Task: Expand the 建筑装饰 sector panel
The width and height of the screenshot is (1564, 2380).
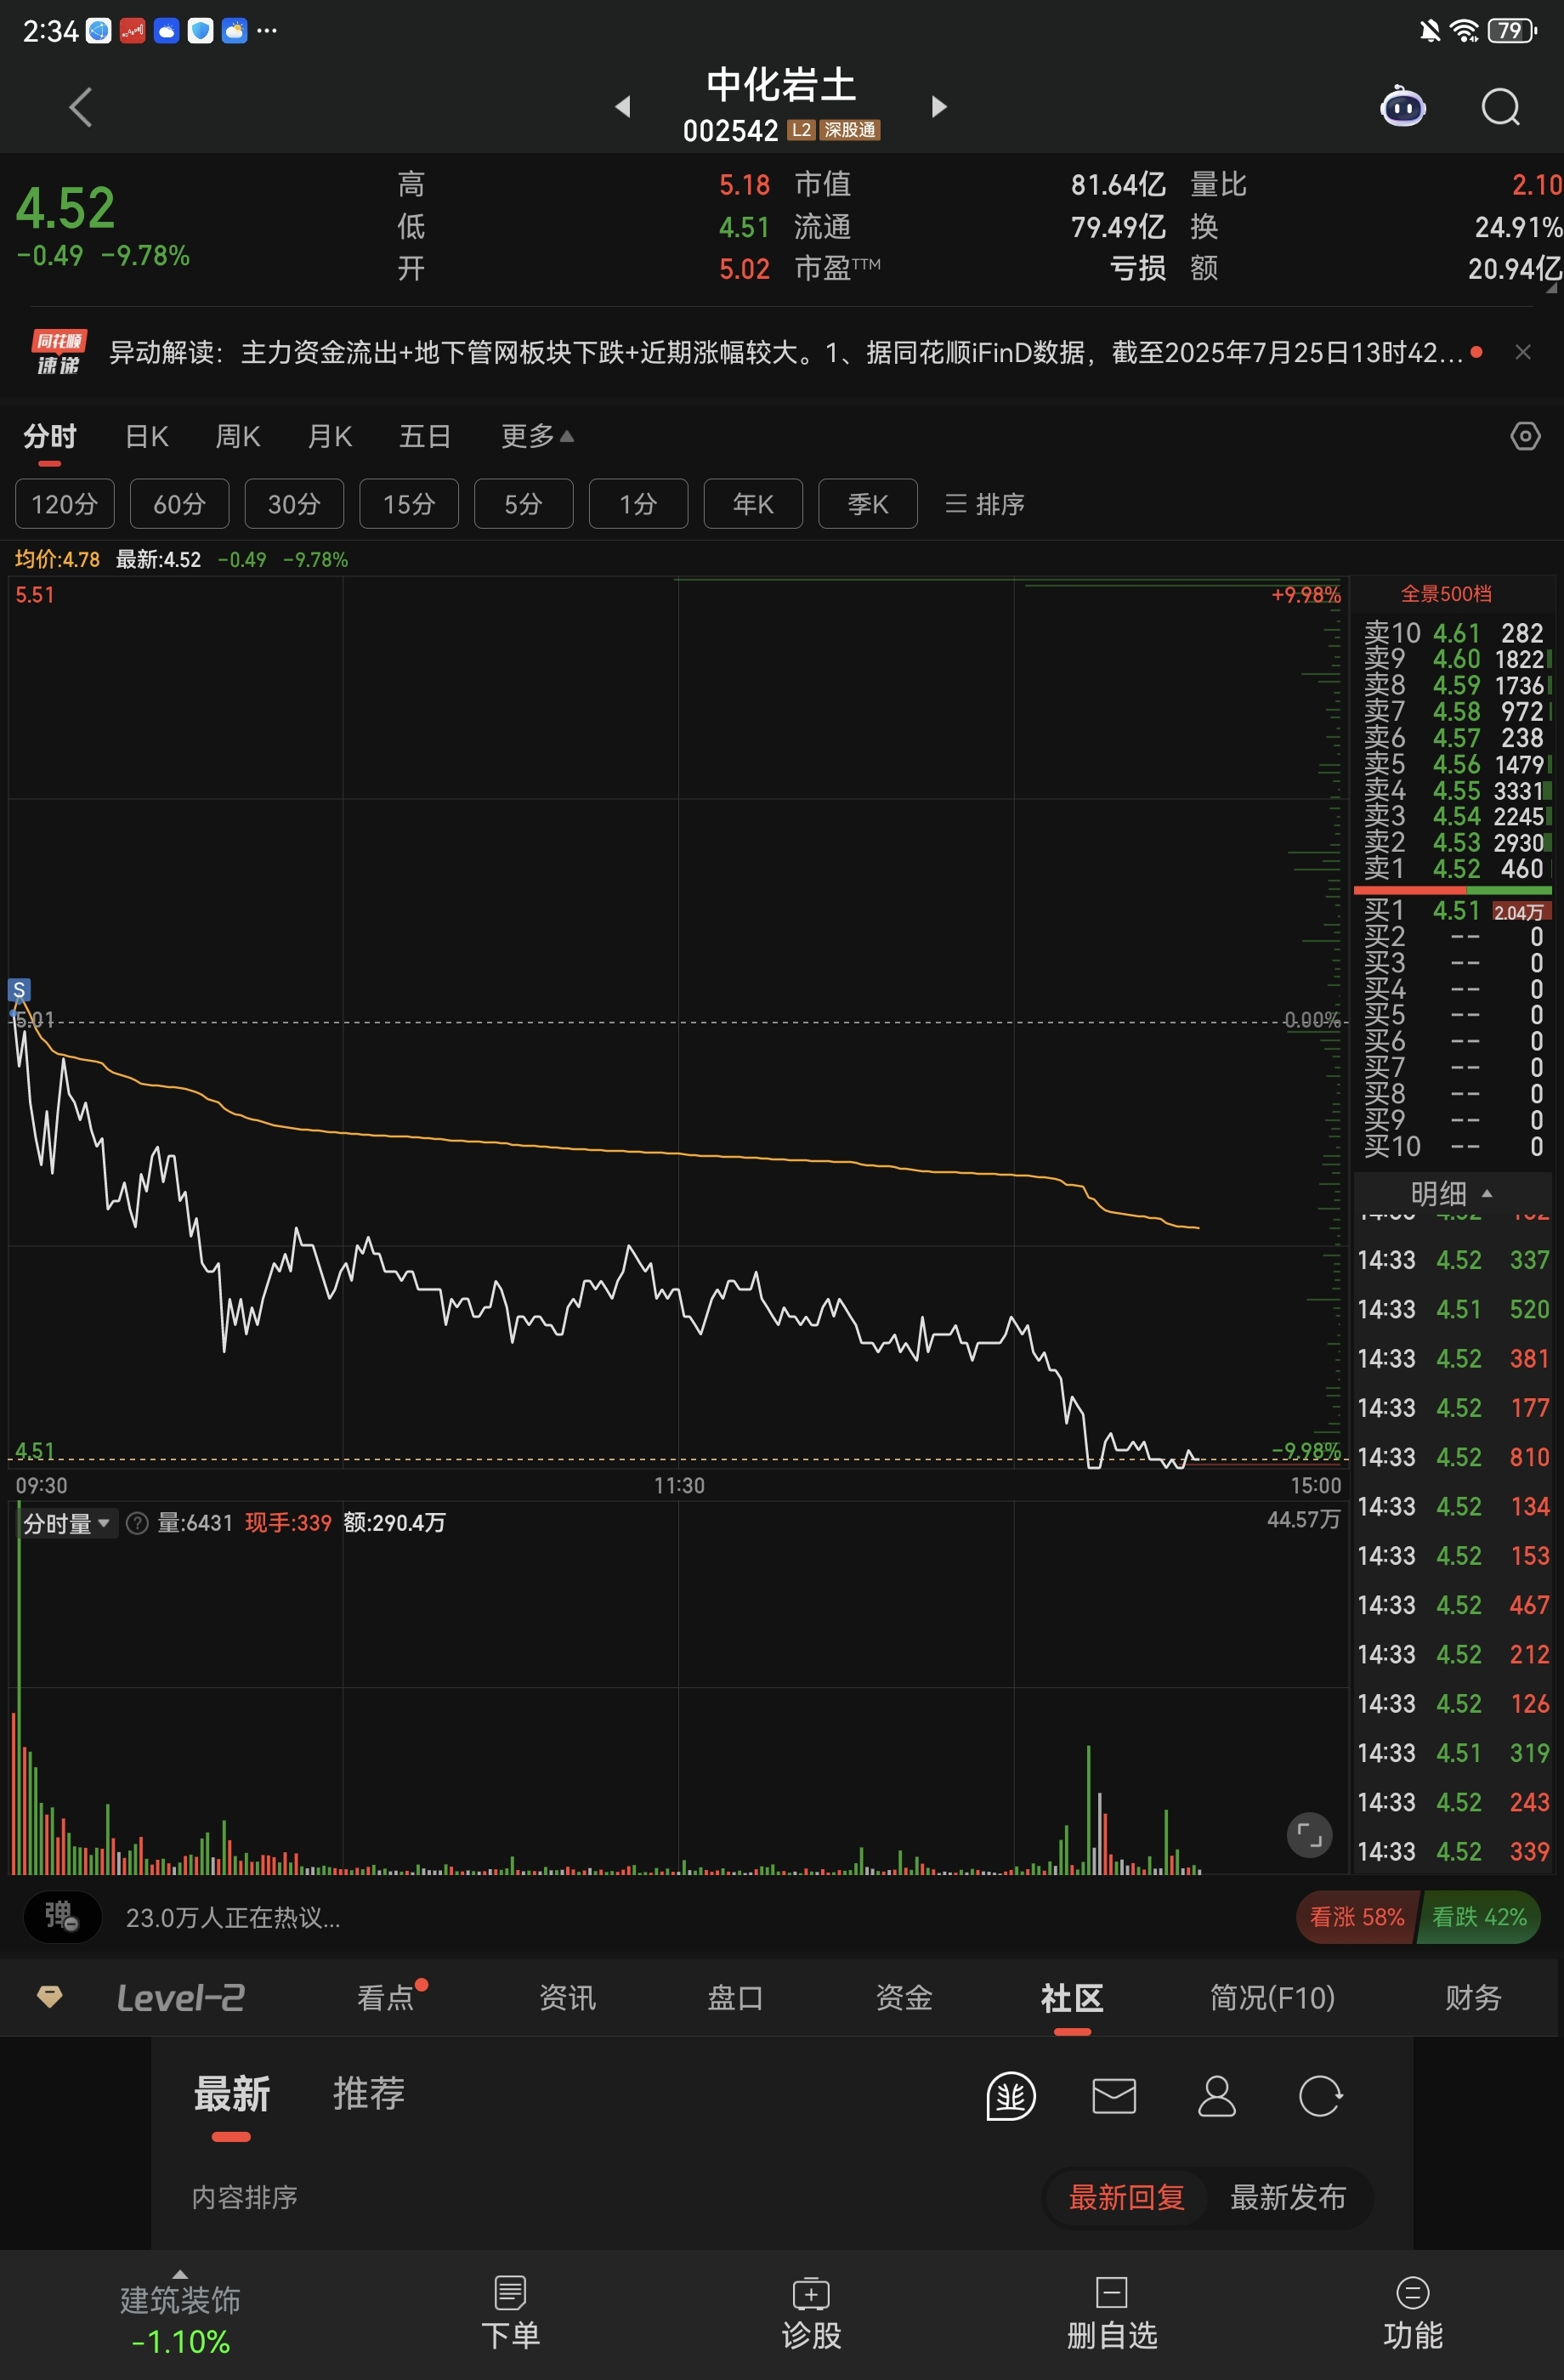Action: 180,2313
